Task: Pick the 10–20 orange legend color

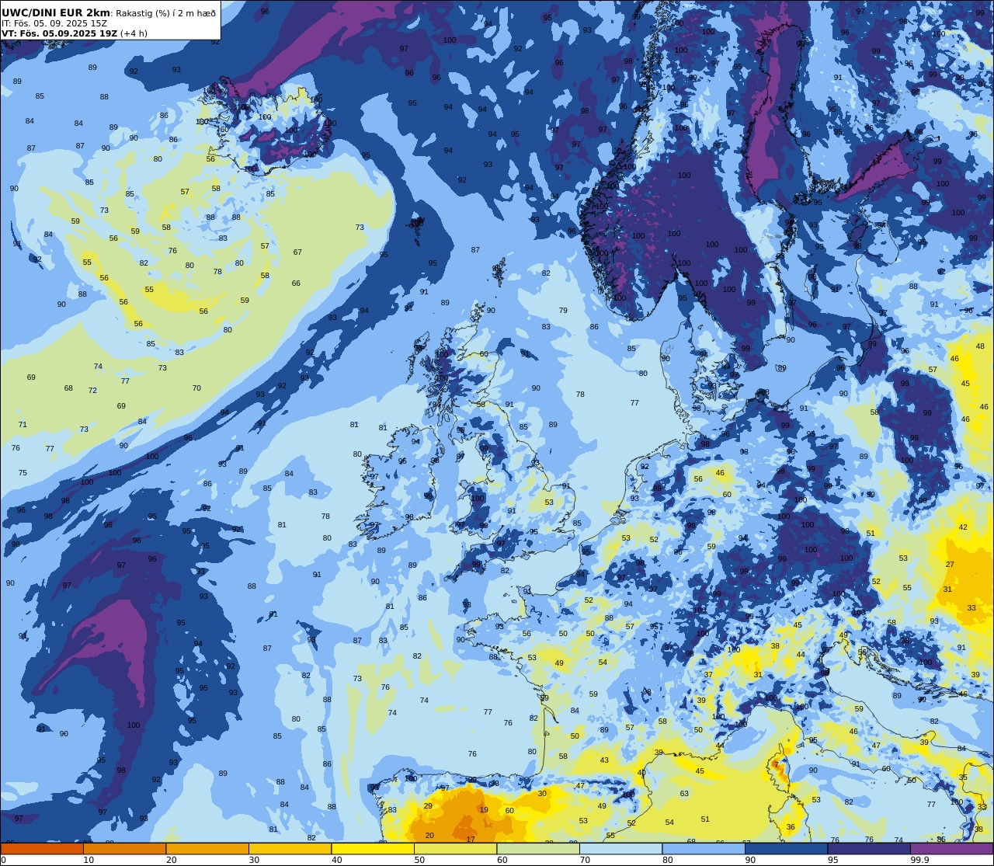Action: click(x=125, y=848)
